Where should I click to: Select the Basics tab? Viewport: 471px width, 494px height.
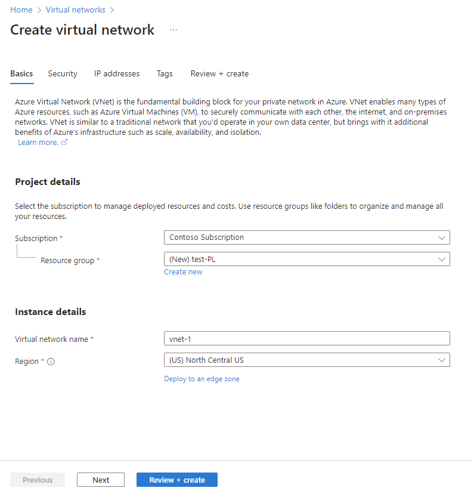[21, 73]
